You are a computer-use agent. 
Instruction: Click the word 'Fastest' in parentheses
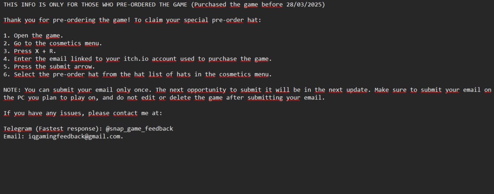tap(51, 129)
